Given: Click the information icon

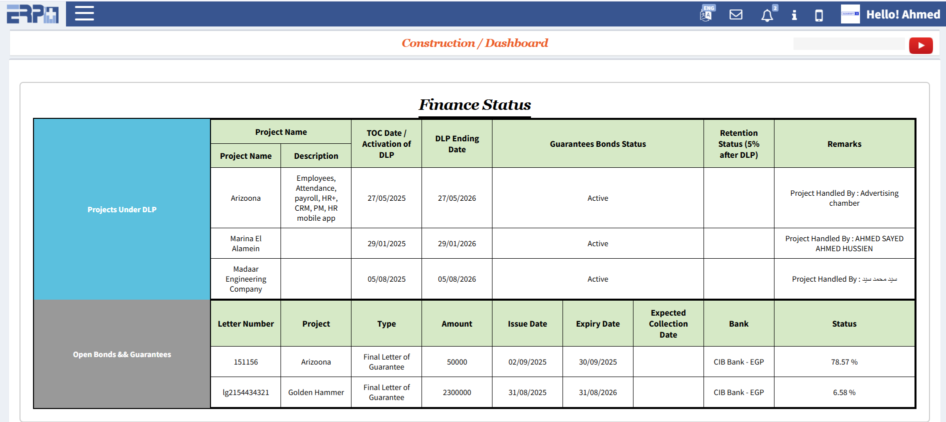Looking at the screenshot, I should [x=794, y=15].
